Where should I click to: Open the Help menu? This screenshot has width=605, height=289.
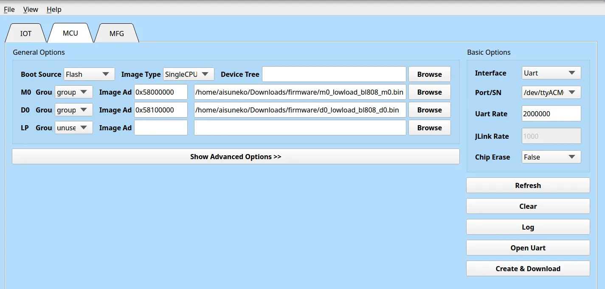tap(54, 9)
